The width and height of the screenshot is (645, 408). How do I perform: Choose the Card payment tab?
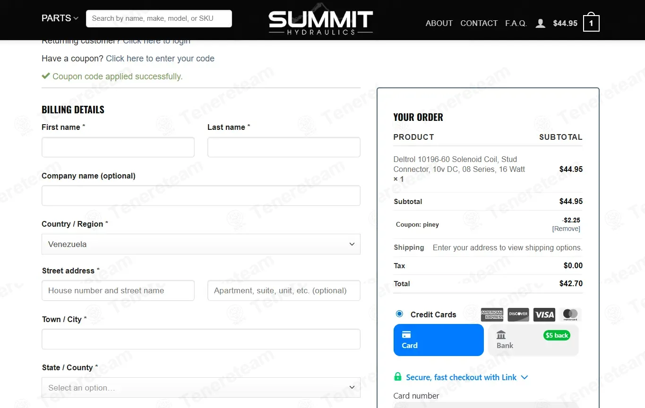[x=438, y=340]
